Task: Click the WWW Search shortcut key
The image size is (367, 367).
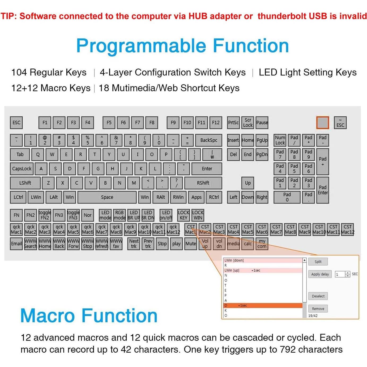Action: (x=30, y=244)
